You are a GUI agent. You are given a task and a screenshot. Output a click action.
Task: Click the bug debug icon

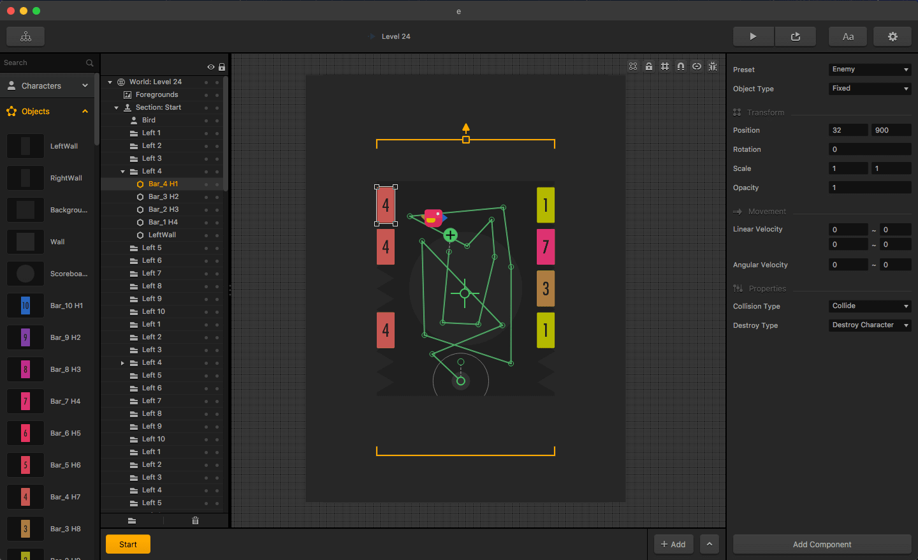click(713, 66)
